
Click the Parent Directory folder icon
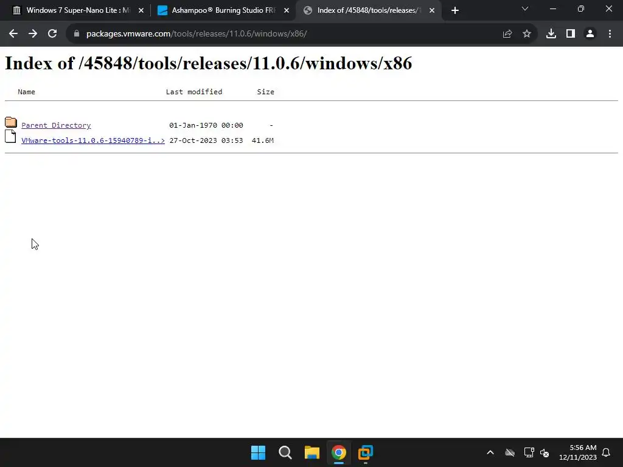(11, 122)
